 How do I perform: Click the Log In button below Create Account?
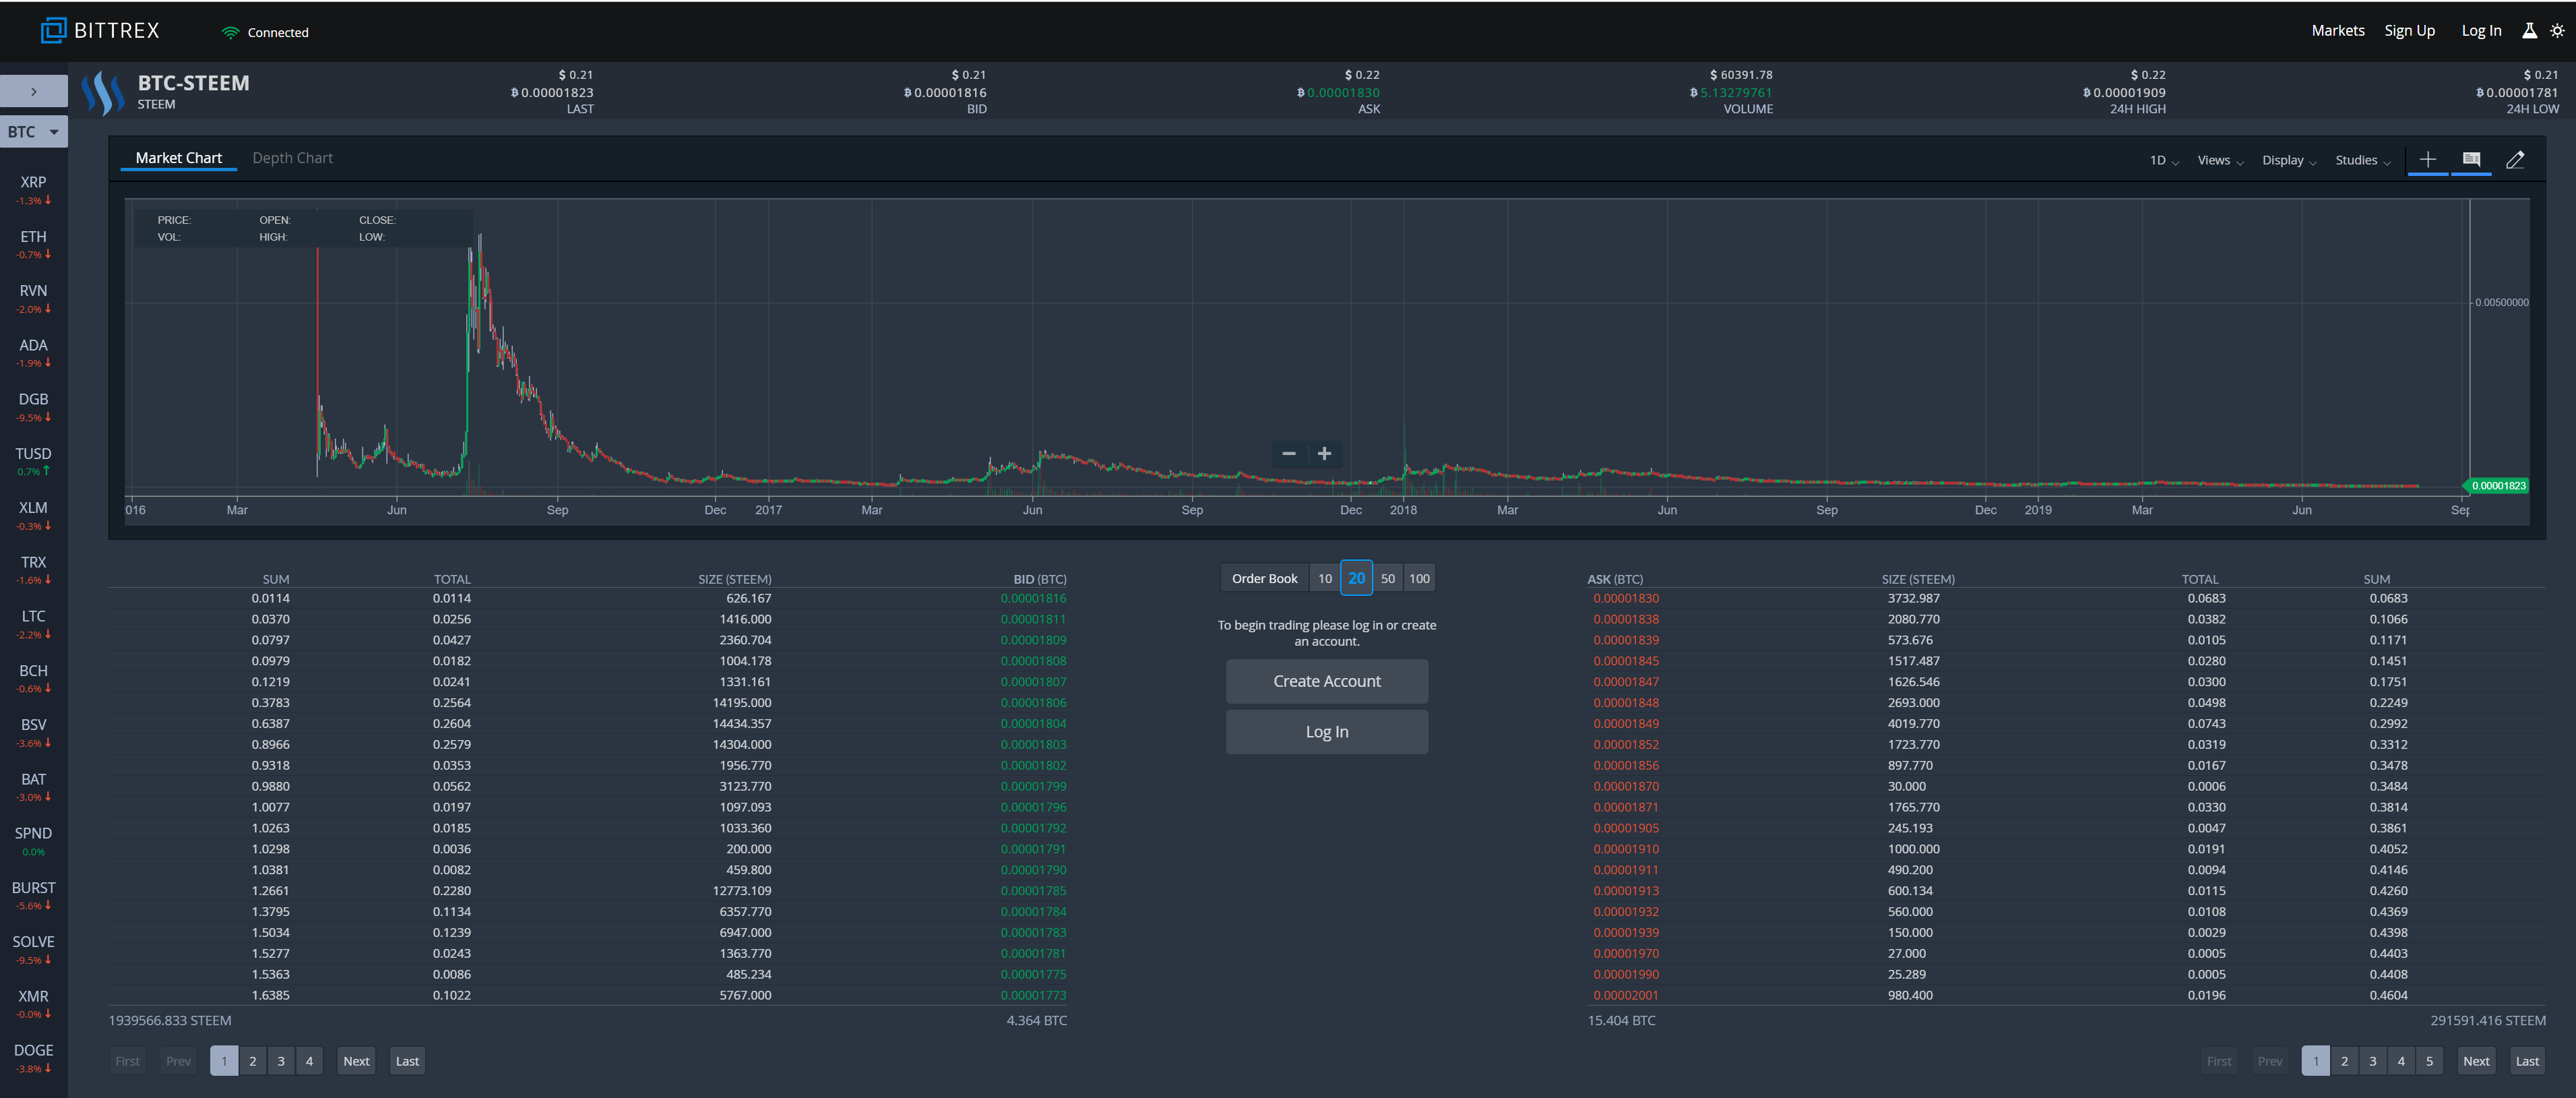[x=1326, y=732]
